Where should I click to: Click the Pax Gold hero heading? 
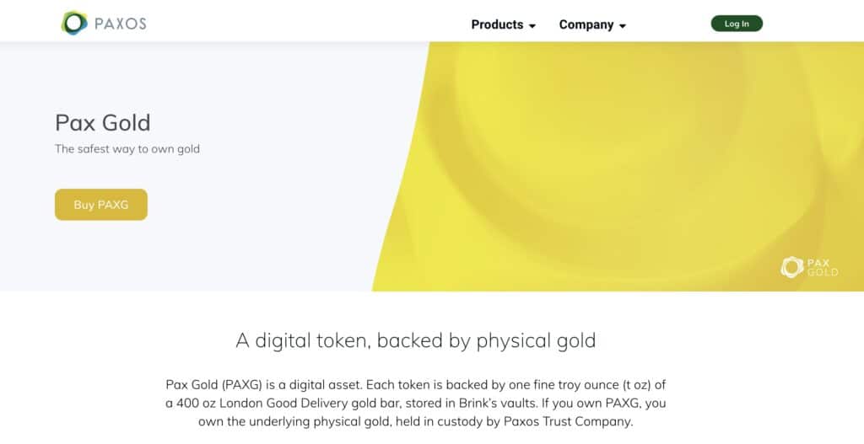click(x=103, y=123)
